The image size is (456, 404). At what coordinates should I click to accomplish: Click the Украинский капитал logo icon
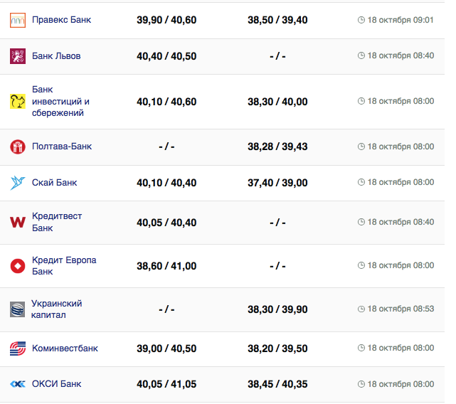pos(18,309)
